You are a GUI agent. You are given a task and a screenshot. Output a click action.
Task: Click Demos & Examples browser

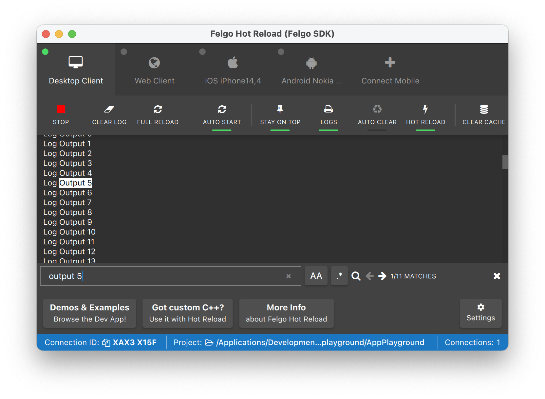coord(89,313)
